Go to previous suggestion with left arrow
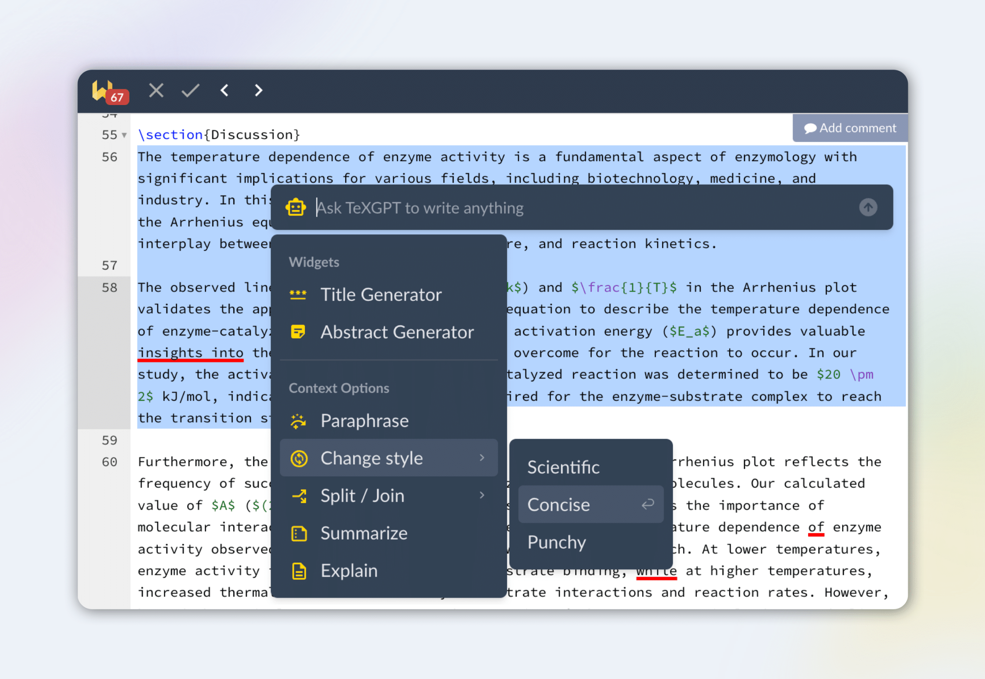This screenshot has height=679, width=985. coord(224,90)
